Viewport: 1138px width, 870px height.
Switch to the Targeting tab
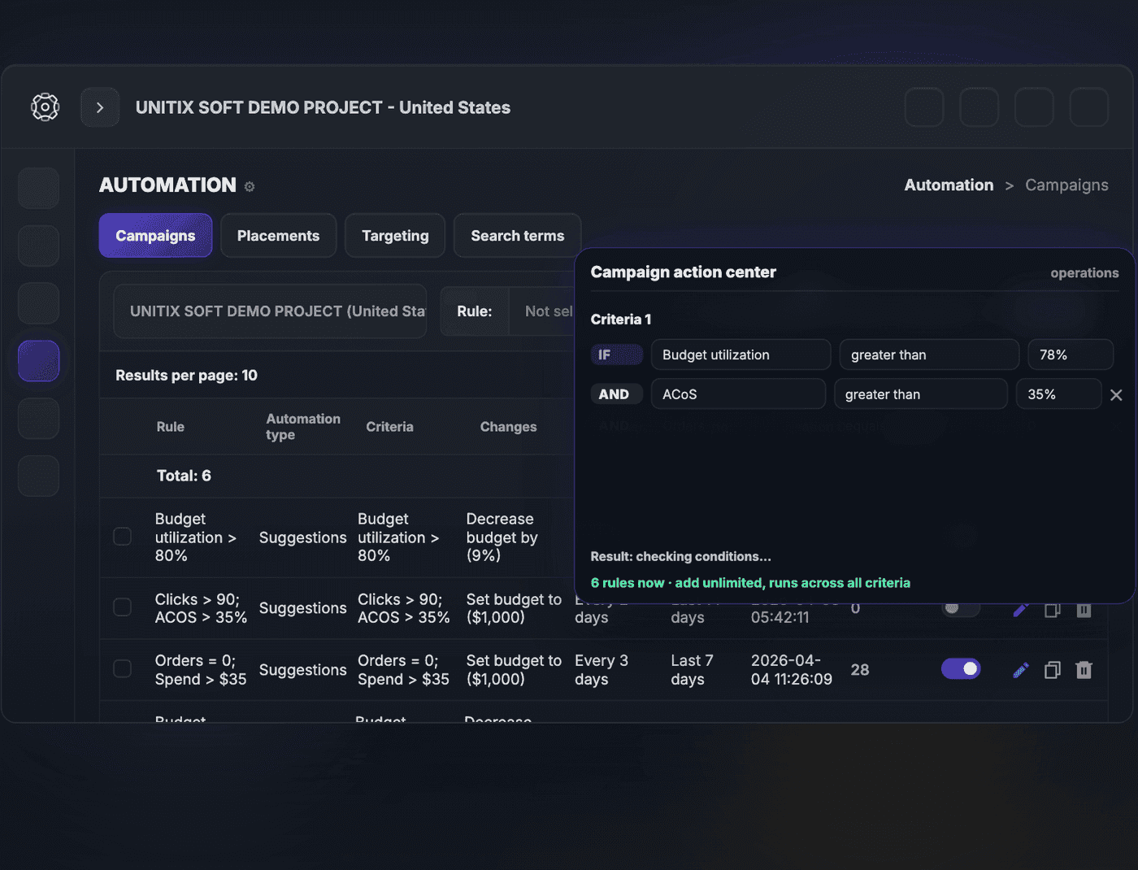(395, 236)
